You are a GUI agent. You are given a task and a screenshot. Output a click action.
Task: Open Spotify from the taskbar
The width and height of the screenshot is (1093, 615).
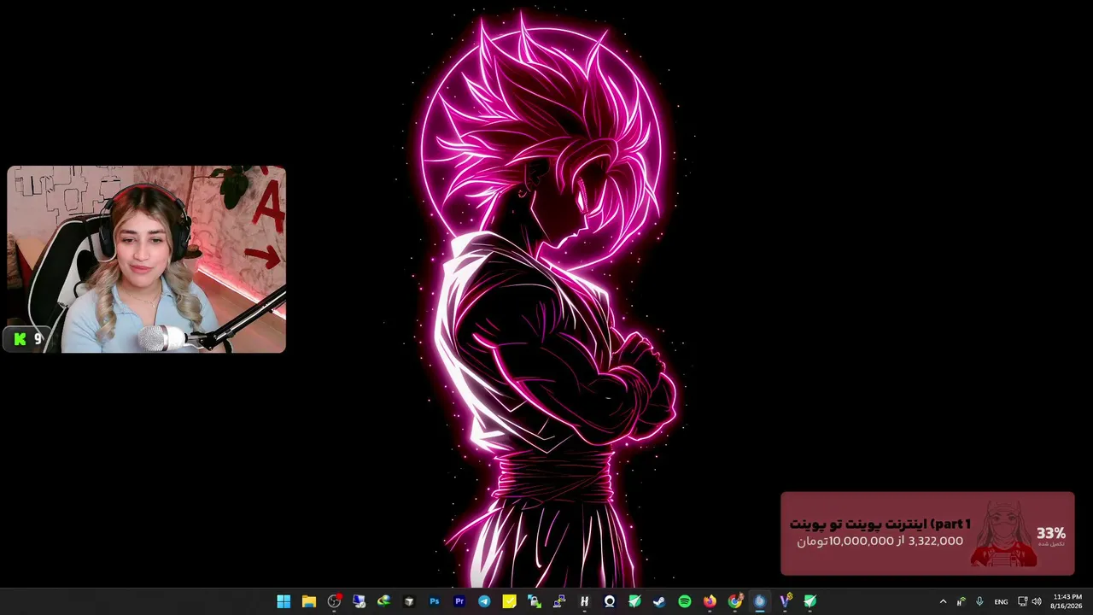[685, 601]
